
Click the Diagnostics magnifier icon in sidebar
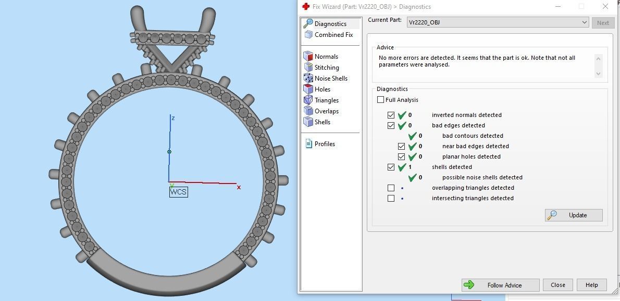308,24
